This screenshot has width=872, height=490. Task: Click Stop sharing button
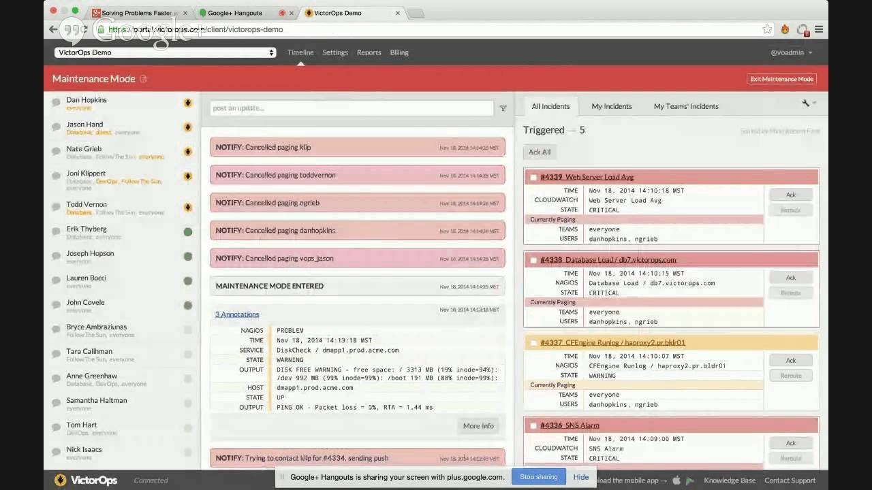pos(538,477)
